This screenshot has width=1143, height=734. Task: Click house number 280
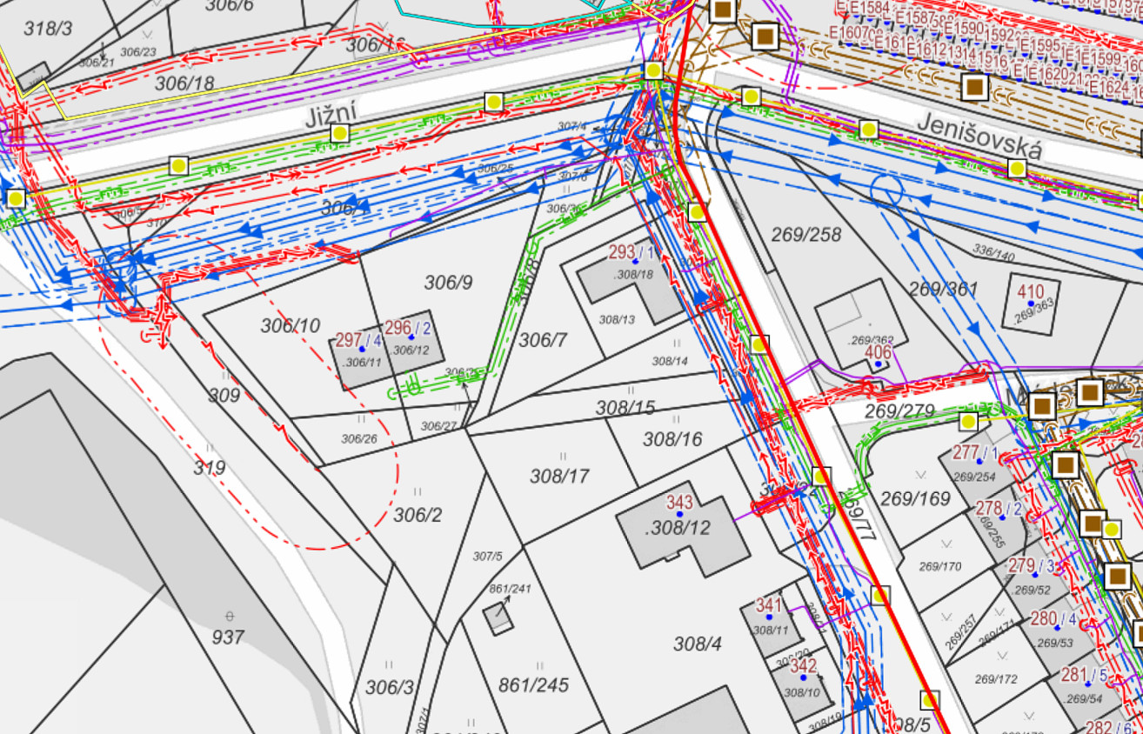(1043, 618)
